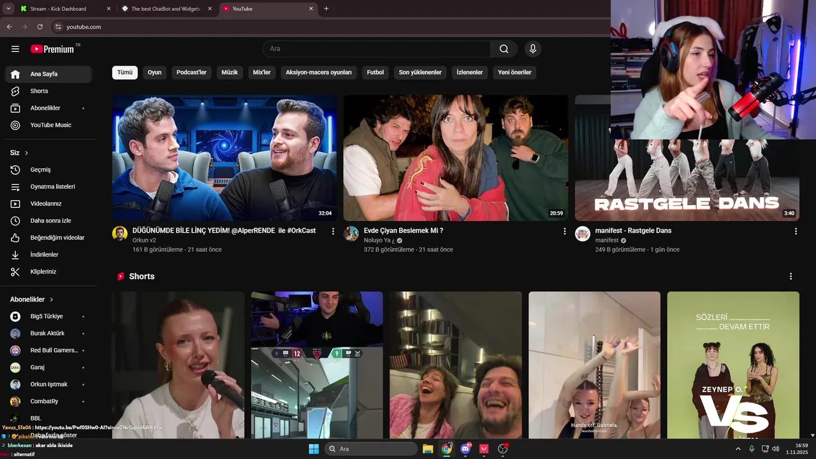Open Red Bull Gamers subscription
The width and height of the screenshot is (816, 459).
[48, 351]
